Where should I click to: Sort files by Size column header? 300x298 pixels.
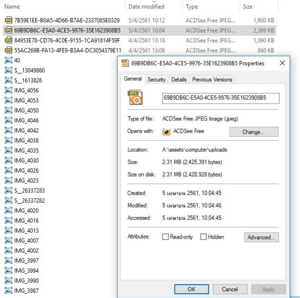[248, 7]
